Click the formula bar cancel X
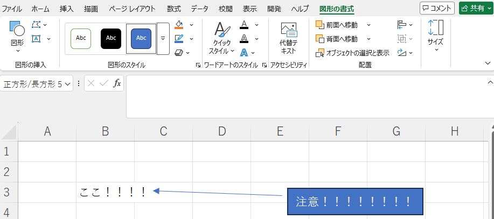Image resolution: width=494 pixels, height=219 pixels. click(91, 83)
